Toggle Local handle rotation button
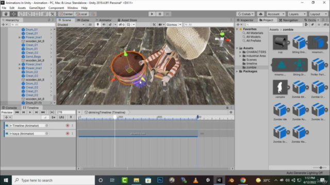Viewport: 330px width, 185px height. tap(81, 14)
